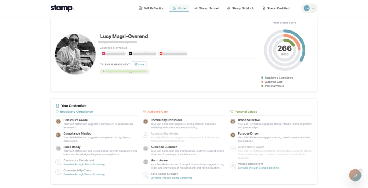Click the Audience Care legend dot
This screenshot has width=368, height=188.
point(262,82)
